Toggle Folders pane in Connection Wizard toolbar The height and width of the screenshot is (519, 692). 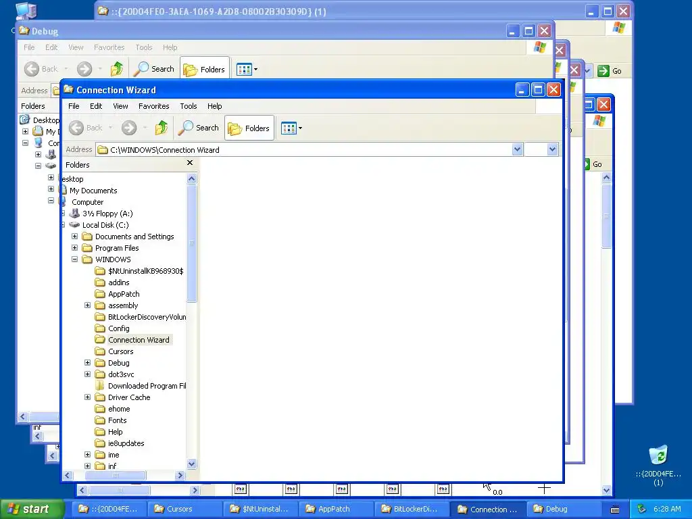tap(249, 128)
